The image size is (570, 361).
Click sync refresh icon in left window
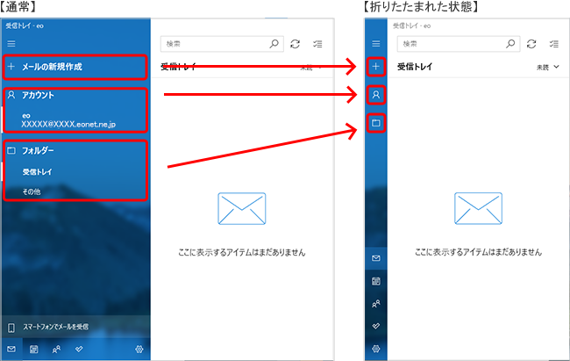tap(296, 44)
